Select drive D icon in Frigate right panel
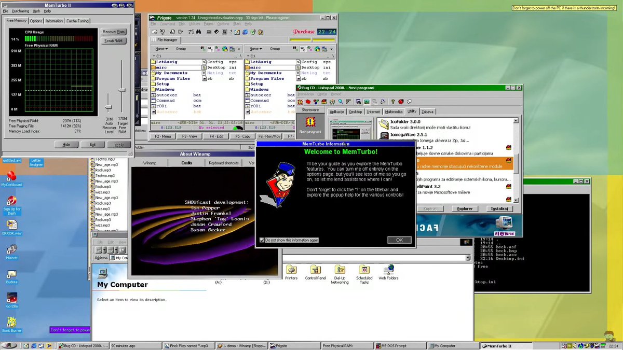This screenshot has width=623, height=350. (309, 49)
